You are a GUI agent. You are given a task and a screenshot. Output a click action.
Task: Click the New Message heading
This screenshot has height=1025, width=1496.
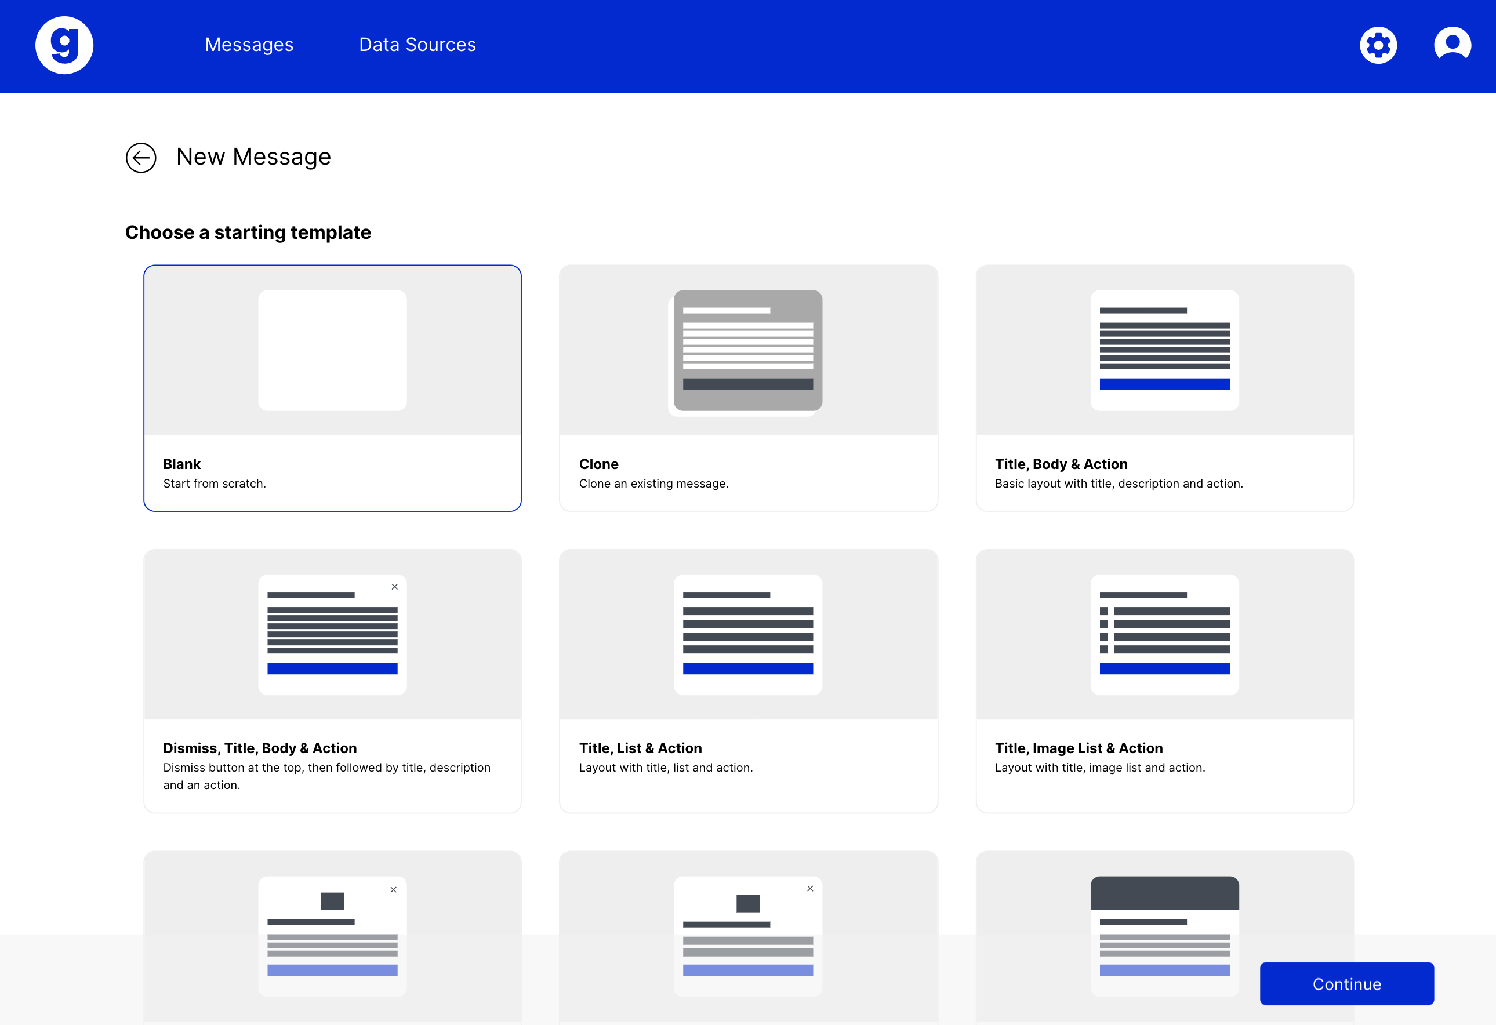[253, 157]
